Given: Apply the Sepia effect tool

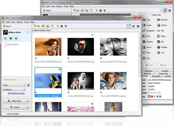Looking at the screenshot, I should point(162,36).
